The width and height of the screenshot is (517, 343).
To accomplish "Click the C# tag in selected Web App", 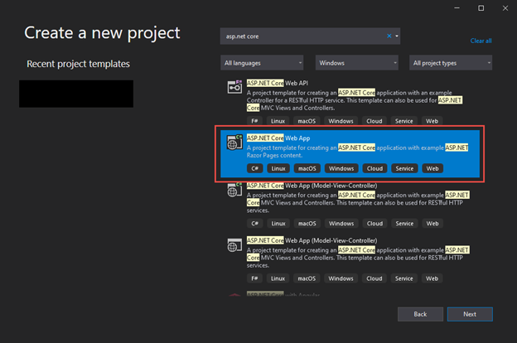I will pos(255,168).
